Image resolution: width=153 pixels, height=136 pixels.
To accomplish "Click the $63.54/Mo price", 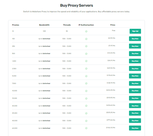I will coord(111,68).
